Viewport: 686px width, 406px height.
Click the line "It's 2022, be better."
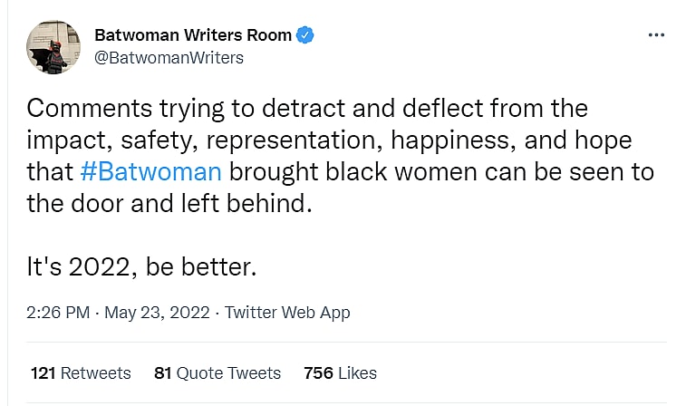coord(142,267)
